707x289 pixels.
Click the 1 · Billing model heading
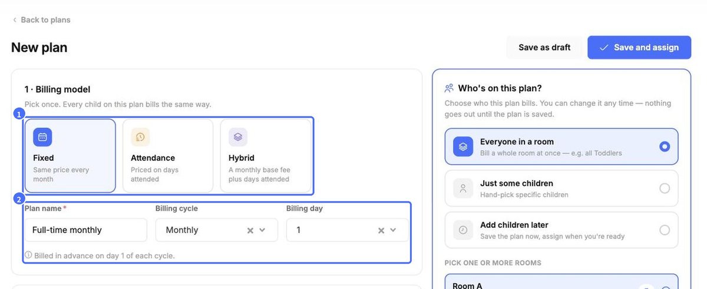pos(57,89)
